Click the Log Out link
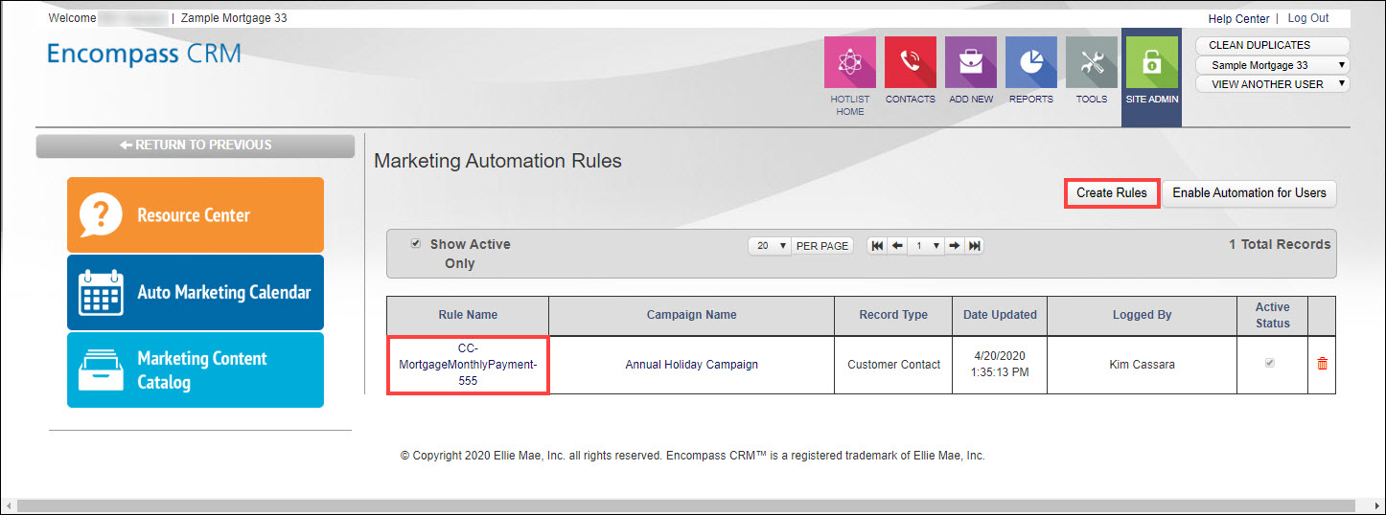 click(x=1307, y=18)
